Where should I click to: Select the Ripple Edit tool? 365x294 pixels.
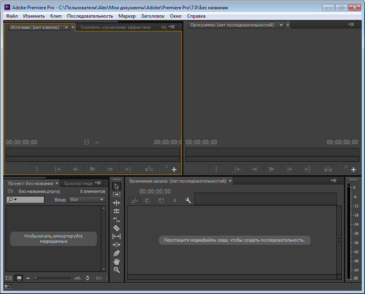pos(117,203)
